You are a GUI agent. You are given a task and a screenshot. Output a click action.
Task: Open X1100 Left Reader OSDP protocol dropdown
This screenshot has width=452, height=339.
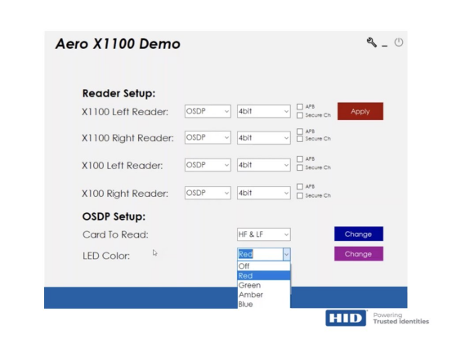point(208,111)
